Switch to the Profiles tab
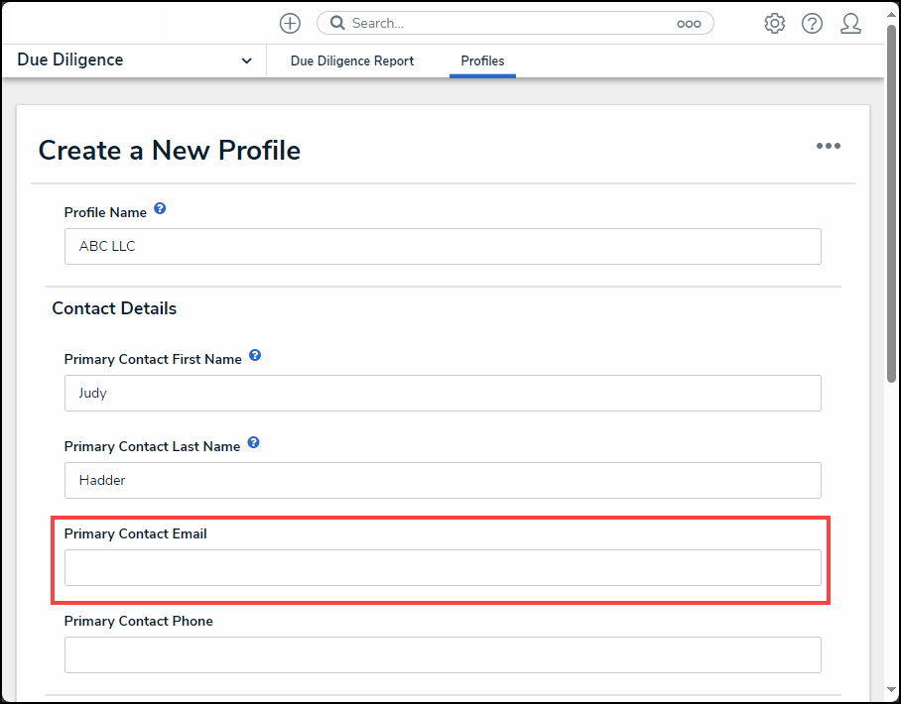 click(482, 60)
